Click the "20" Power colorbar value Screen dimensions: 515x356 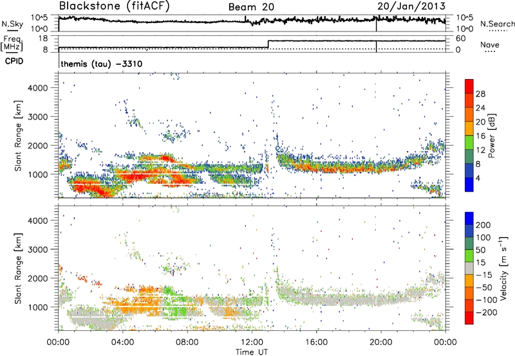(x=480, y=122)
